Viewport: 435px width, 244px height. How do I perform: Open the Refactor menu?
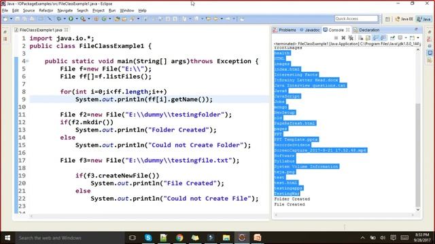pyautogui.click(x=46, y=11)
